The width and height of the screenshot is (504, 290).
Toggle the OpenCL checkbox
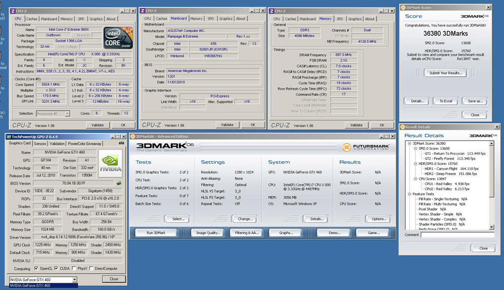point(36,268)
